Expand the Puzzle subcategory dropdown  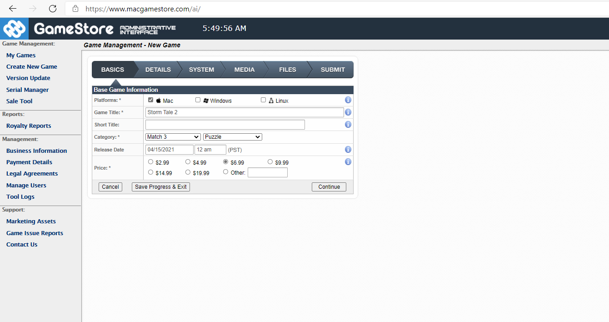(x=233, y=137)
